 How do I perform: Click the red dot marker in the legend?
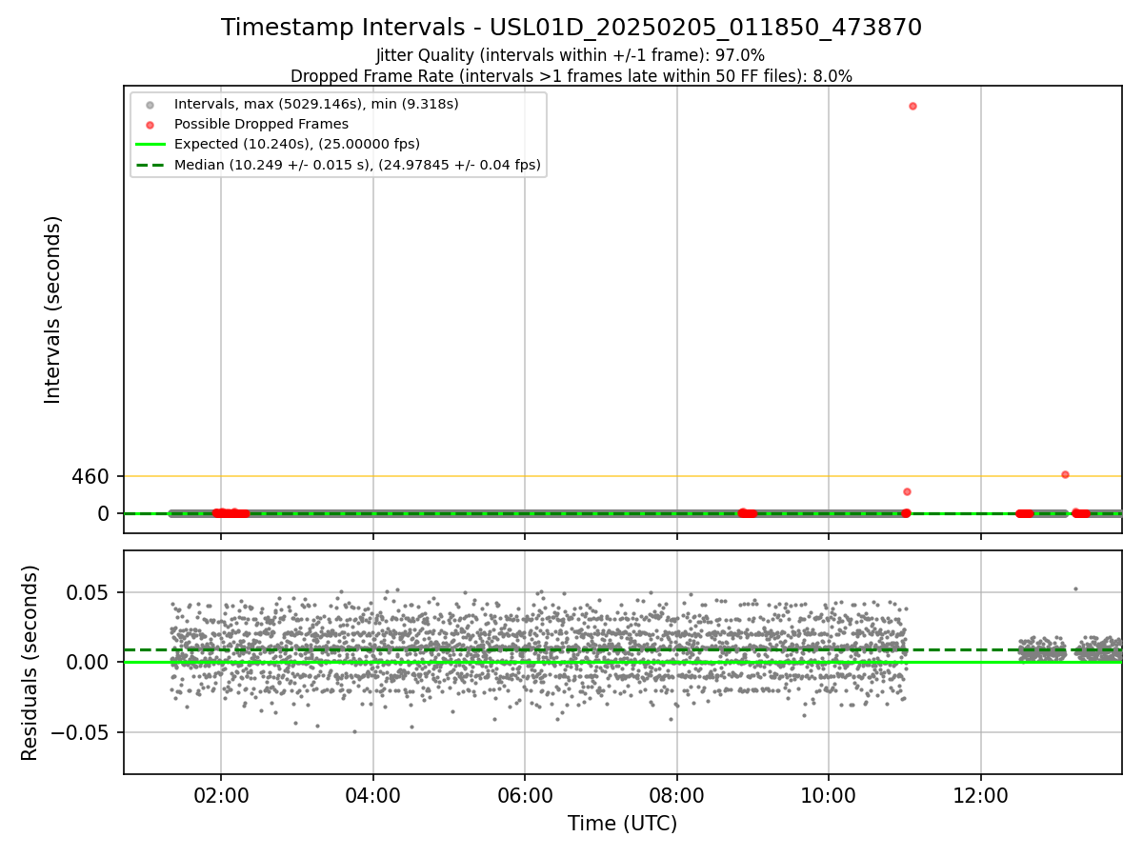pos(150,124)
